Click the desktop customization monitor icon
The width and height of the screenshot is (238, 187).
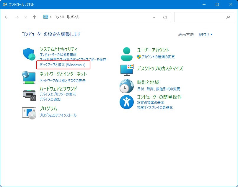[127, 70]
